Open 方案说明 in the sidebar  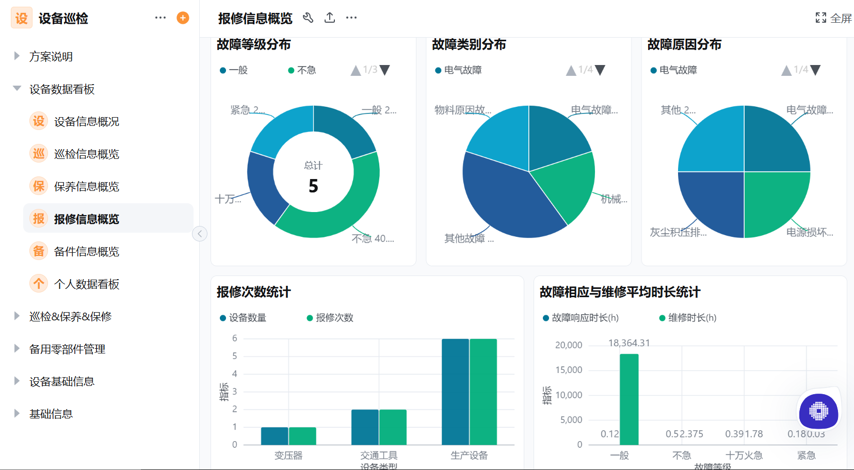point(52,57)
